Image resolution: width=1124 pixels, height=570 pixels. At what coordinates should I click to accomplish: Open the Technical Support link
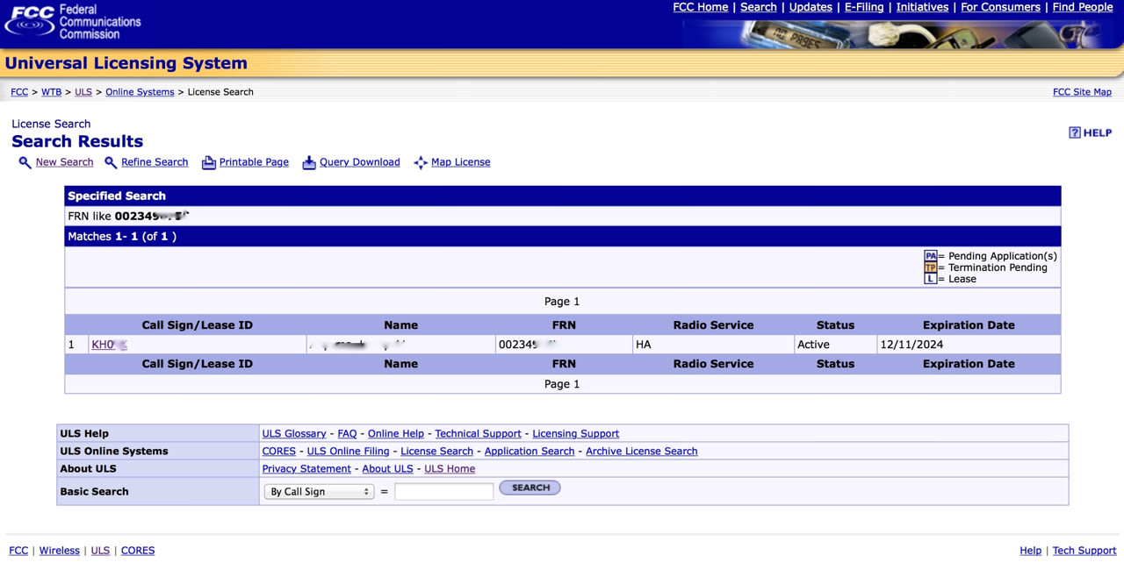pyautogui.click(x=478, y=434)
